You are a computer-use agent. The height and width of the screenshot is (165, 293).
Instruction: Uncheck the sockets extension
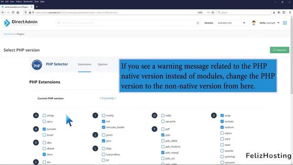222,121
